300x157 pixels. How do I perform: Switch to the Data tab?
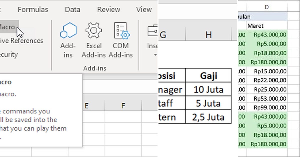(x=72, y=9)
